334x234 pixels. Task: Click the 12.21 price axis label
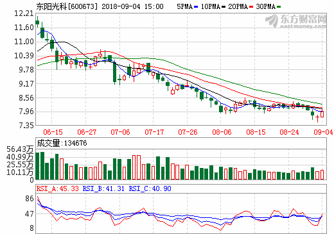tap(24, 13)
